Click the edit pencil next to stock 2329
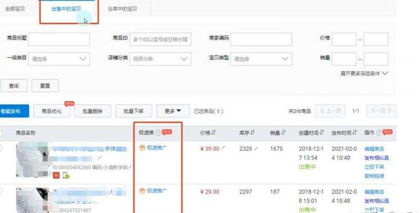 256,148
